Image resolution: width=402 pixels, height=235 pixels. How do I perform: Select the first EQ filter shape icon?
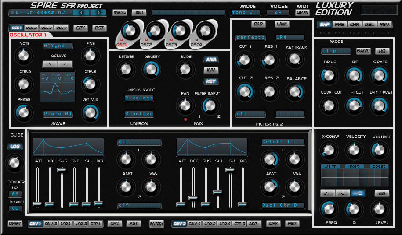coord(327,193)
